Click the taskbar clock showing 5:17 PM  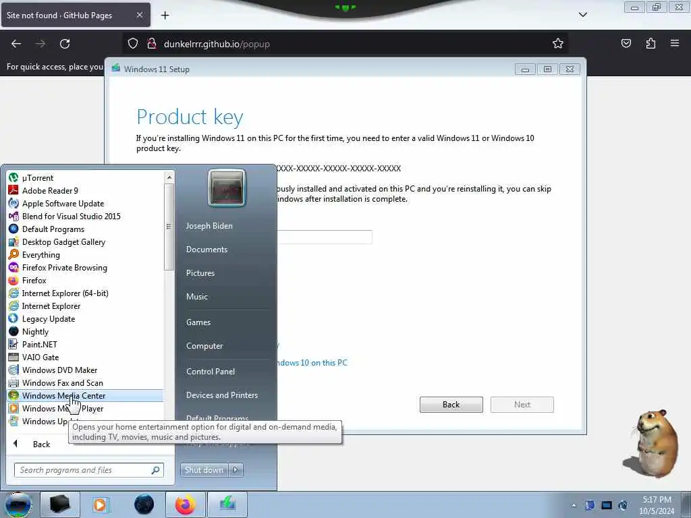657,505
